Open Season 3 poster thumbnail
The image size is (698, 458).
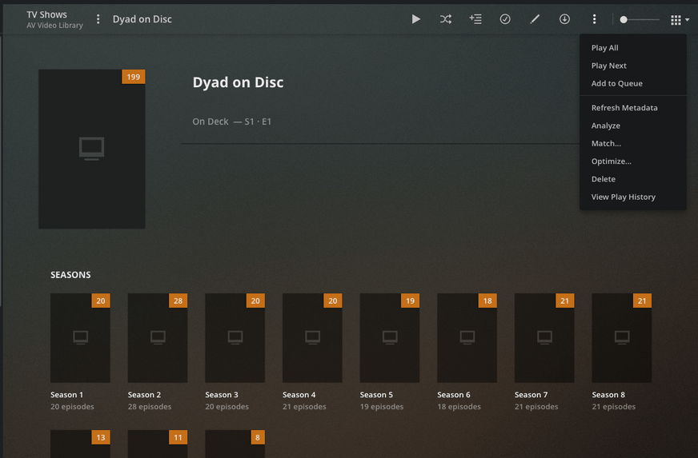point(235,338)
